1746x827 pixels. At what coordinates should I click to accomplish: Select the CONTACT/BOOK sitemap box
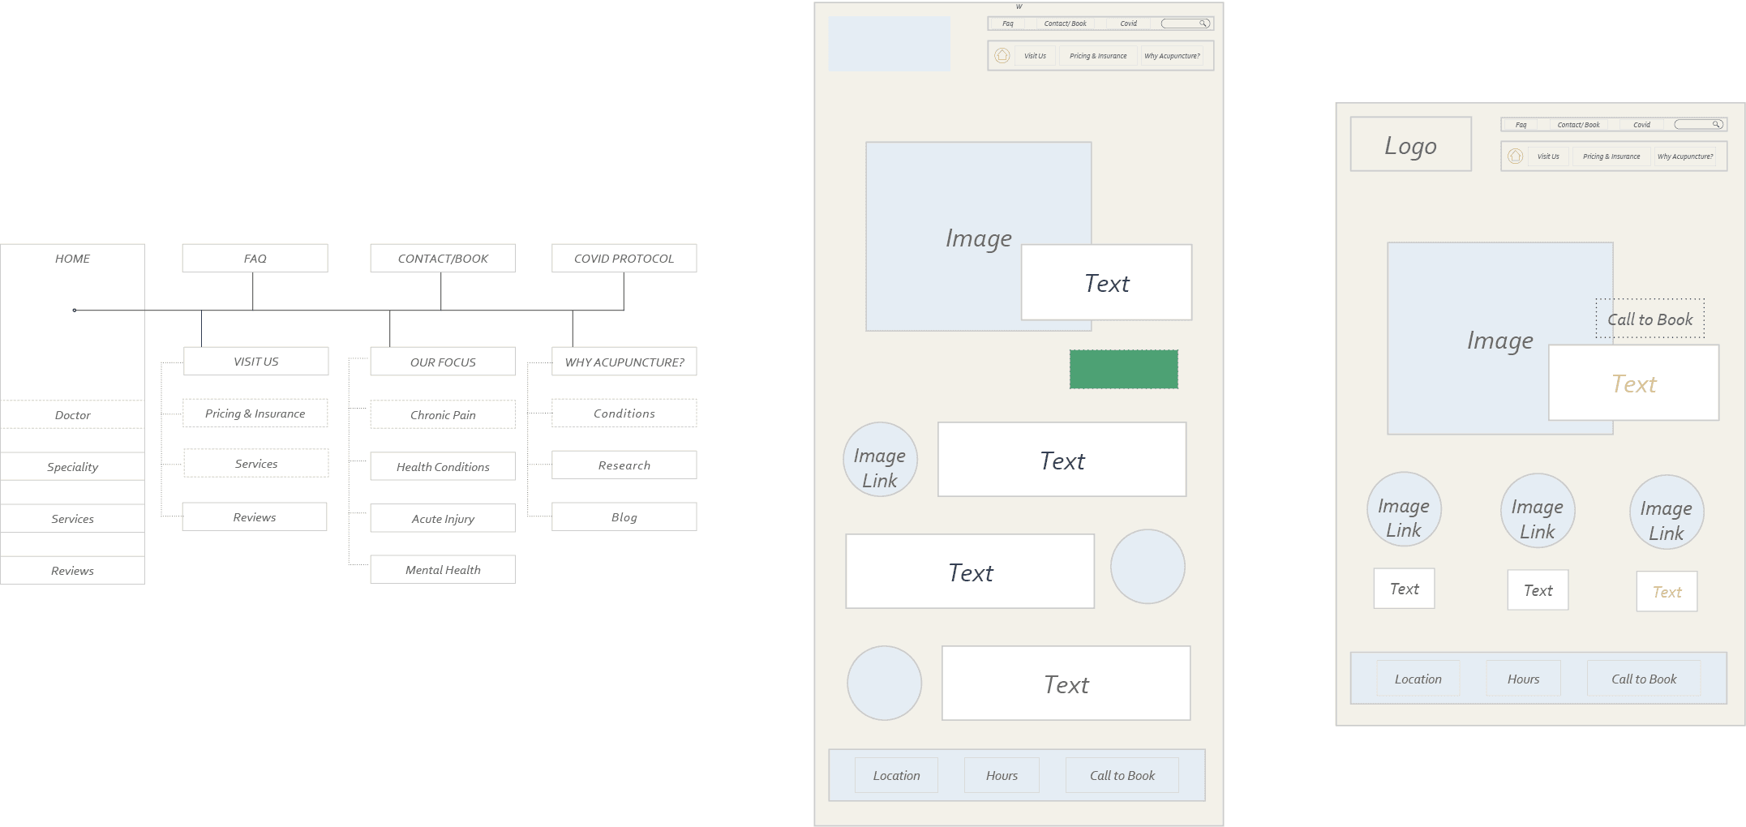[443, 258]
